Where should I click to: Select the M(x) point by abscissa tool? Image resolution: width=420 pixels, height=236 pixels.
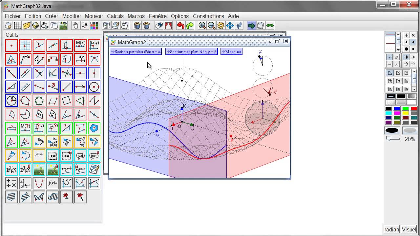coord(80,46)
